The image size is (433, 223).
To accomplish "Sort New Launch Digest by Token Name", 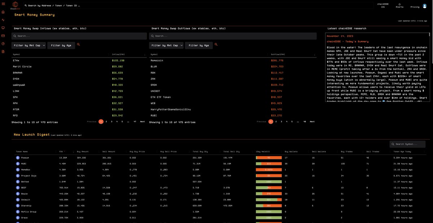I will [22, 152].
